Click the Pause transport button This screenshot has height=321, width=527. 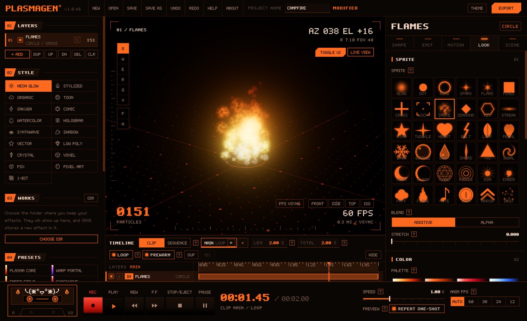[x=205, y=306]
